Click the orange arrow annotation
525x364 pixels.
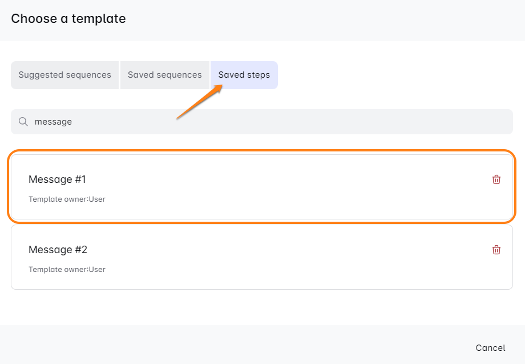click(x=199, y=103)
